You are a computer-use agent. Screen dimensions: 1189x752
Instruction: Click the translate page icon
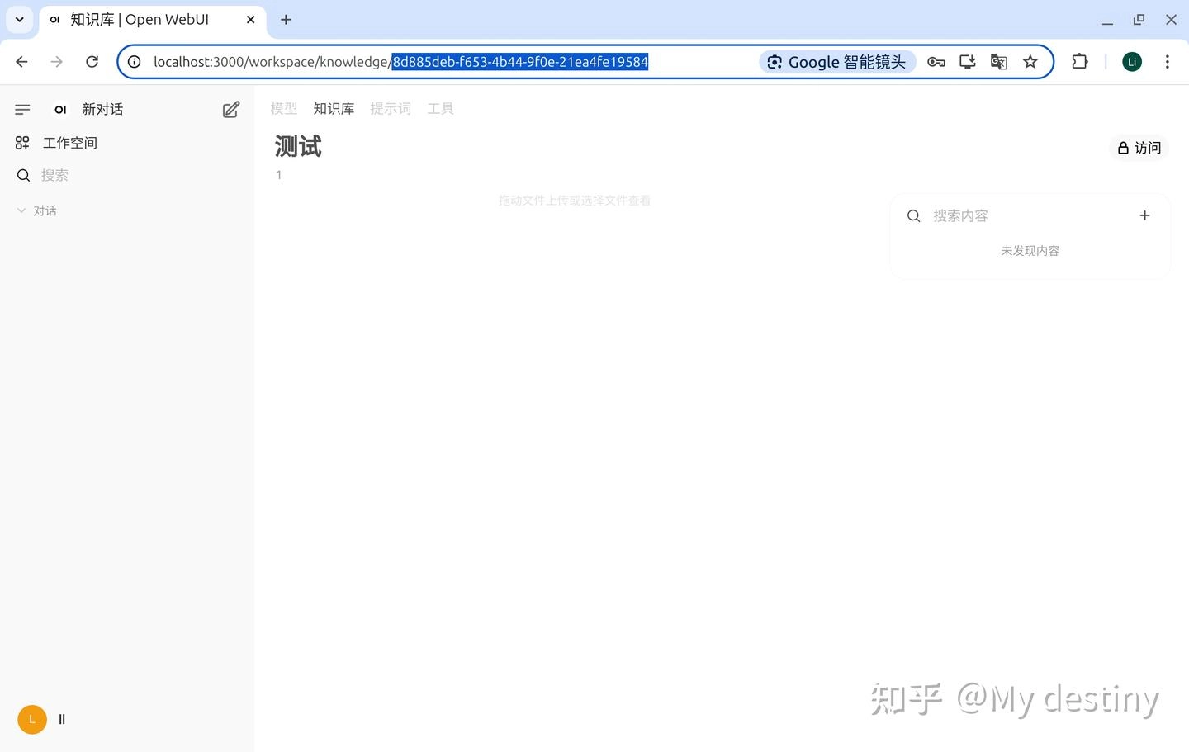coord(998,62)
